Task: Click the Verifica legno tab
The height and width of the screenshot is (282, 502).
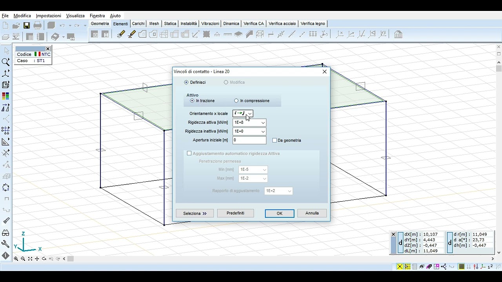Action: [x=313, y=23]
